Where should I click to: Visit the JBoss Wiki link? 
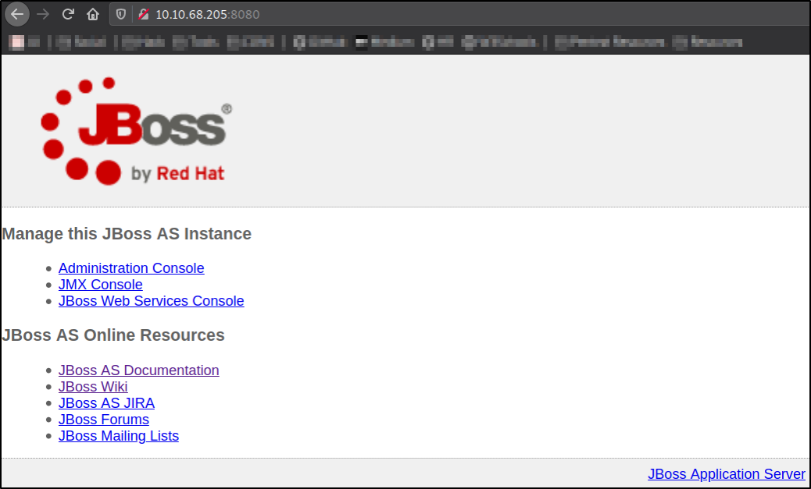(93, 387)
